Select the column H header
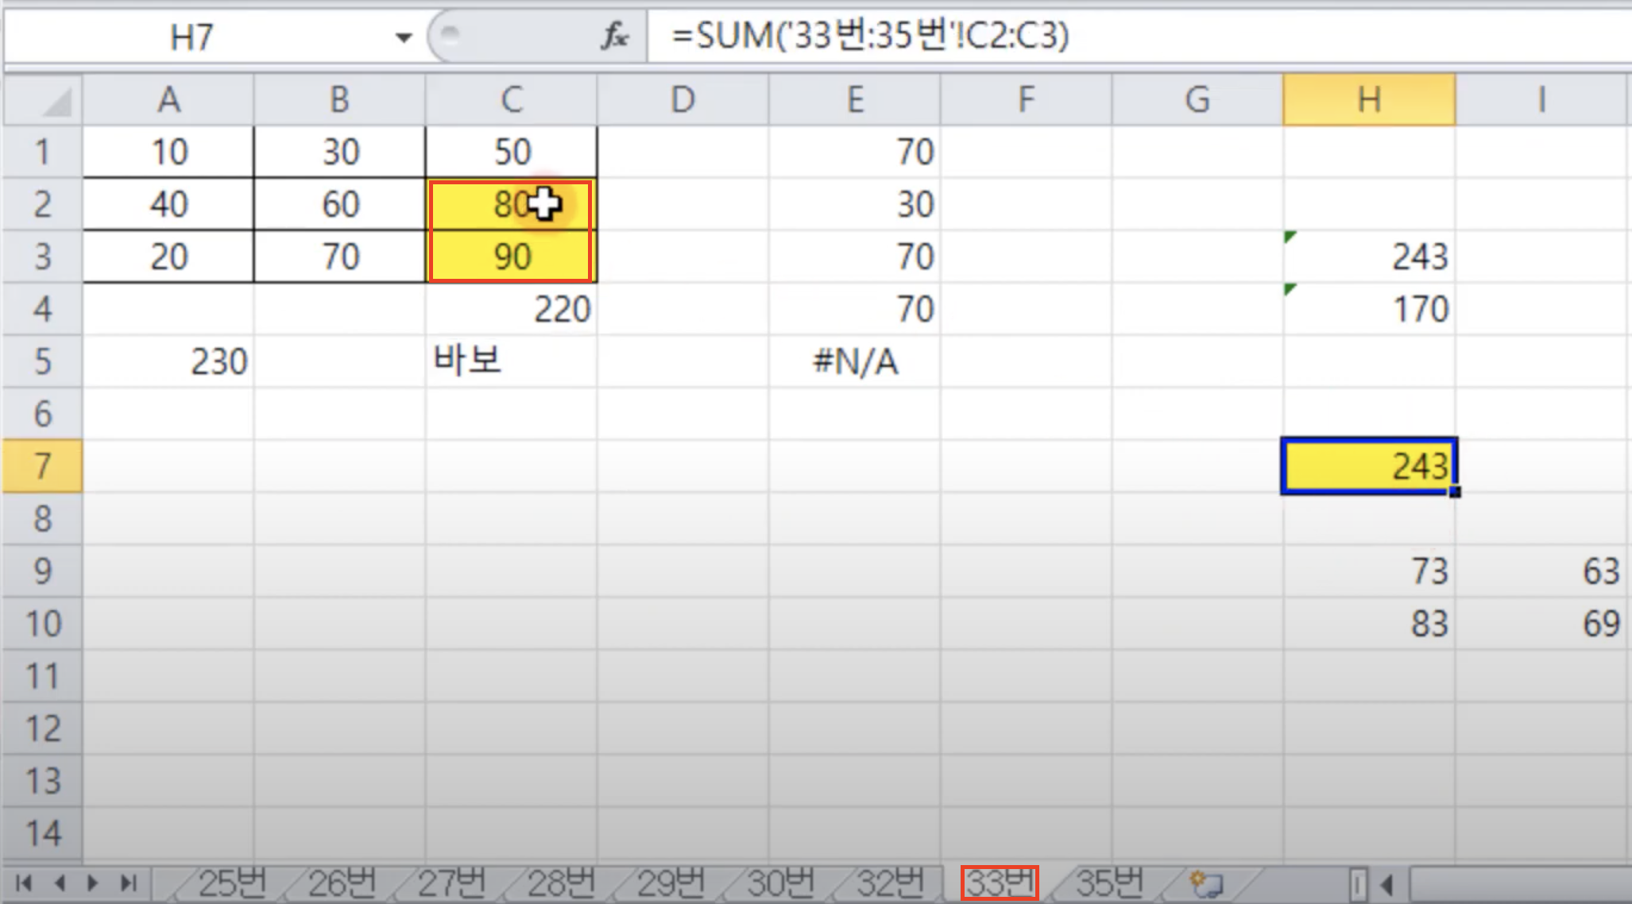 1368,100
